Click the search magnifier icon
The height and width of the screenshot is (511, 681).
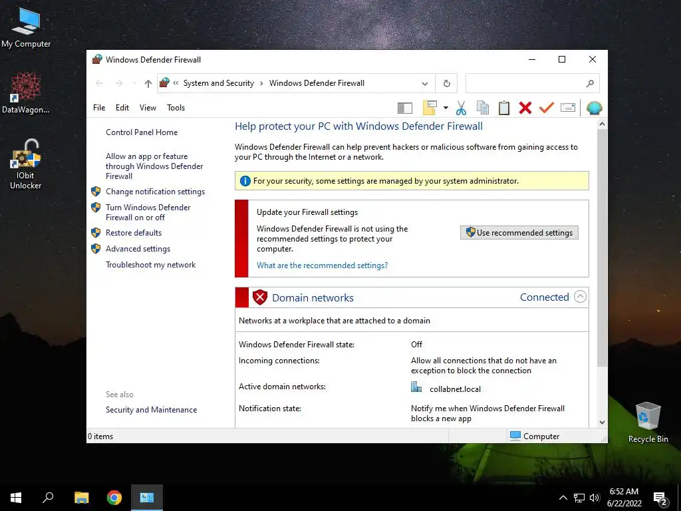pos(590,83)
